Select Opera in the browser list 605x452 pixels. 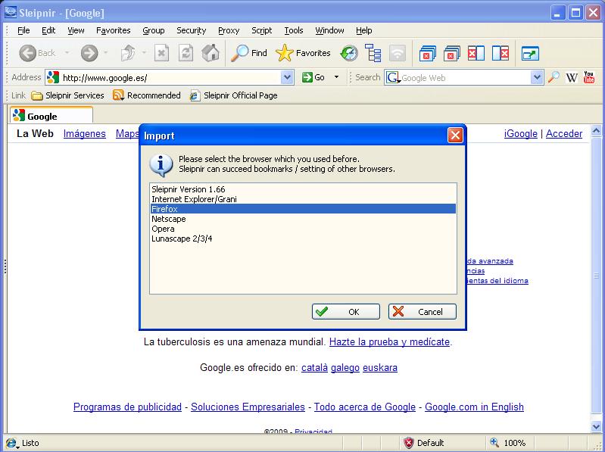(x=303, y=229)
